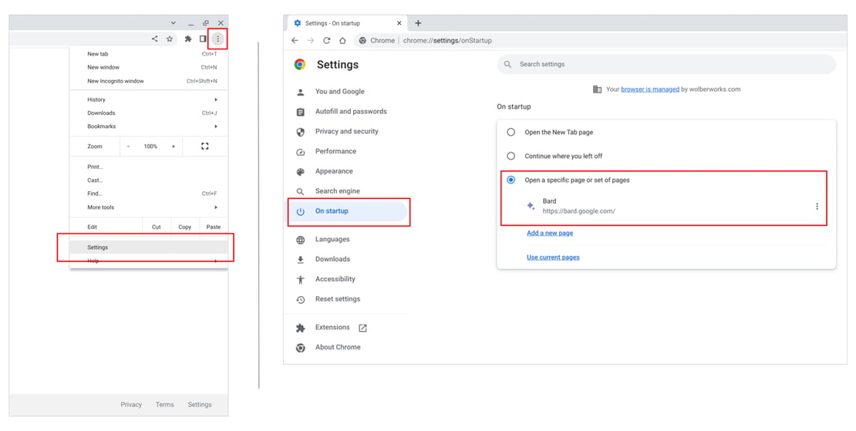Click the Search settings field
This screenshot has width=856, height=431.
666,64
